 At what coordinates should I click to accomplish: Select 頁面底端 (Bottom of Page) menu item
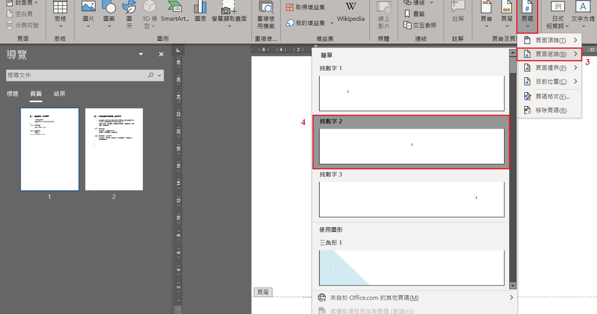tap(550, 54)
